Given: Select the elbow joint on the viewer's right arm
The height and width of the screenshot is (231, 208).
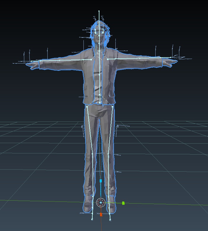Looking at the screenshot, I should point(140,58).
